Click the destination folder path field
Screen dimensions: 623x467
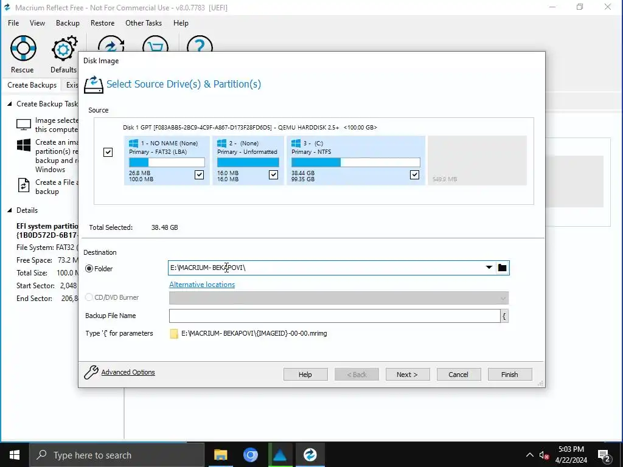click(x=326, y=268)
